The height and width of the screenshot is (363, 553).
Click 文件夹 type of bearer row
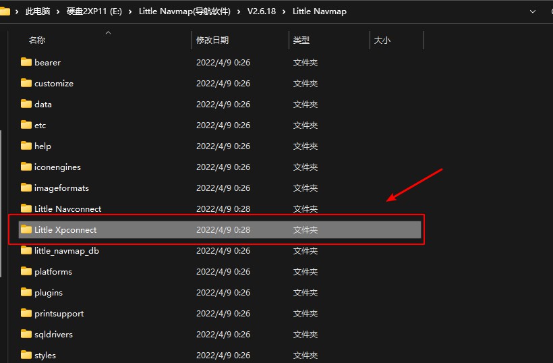[x=305, y=63]
